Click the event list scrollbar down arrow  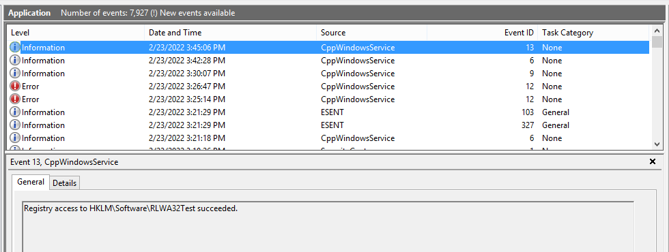tap(657, 144)
